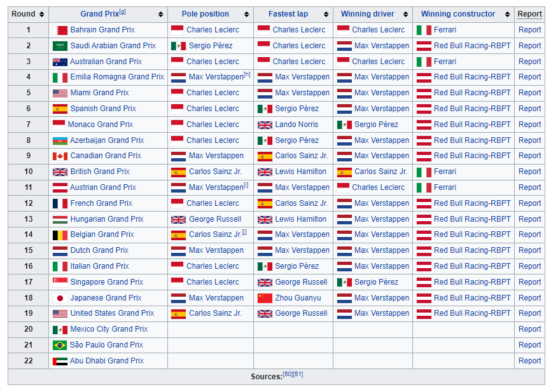Screen dimensions: 551x392
Task: Open footnote j next to Carlos Sainz Jr.
Action: pos(244,232)
